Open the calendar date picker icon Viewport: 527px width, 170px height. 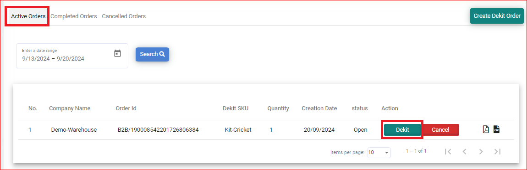[x=117, y=53]
